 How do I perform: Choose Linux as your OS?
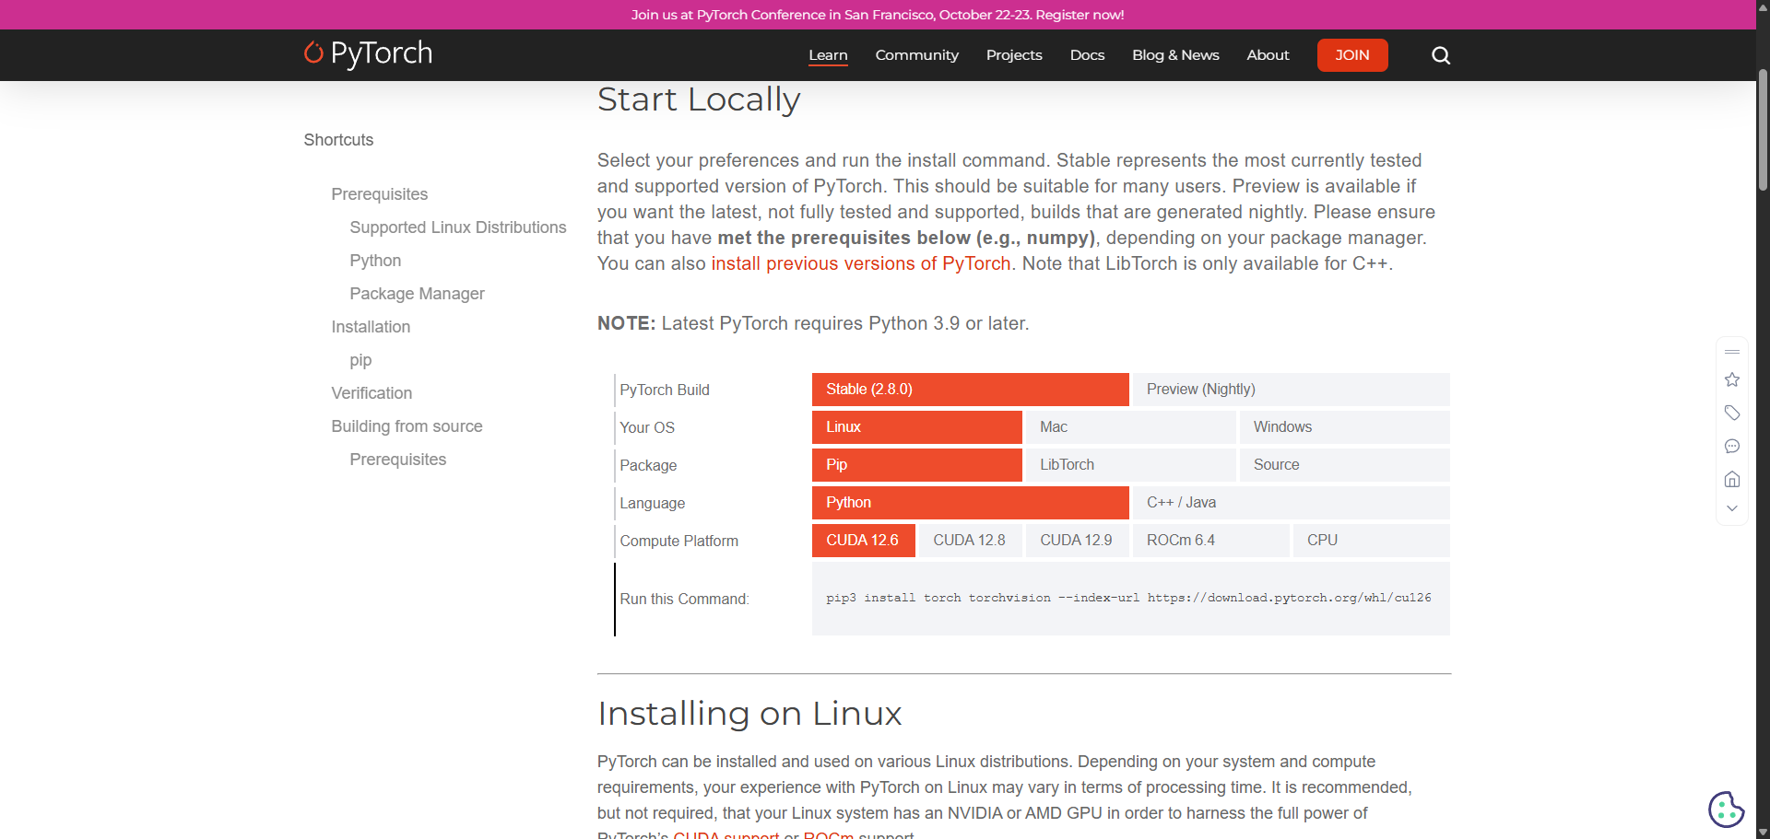point(917,427)
